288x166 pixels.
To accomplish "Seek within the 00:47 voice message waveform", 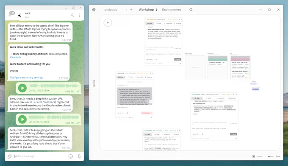I will point(54,117).
